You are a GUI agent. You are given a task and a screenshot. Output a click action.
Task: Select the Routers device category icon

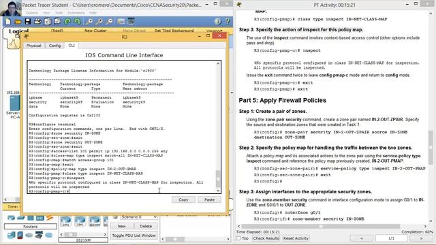[11, 218]
